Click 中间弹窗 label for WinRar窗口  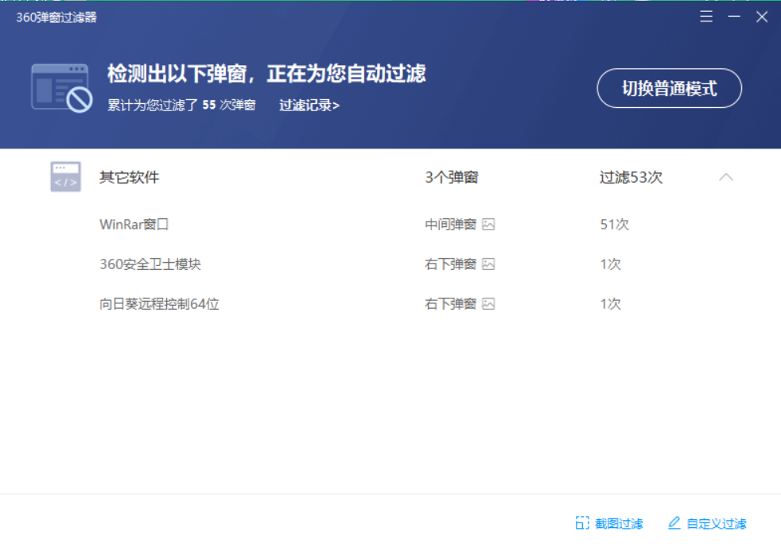tap(451, 224)
